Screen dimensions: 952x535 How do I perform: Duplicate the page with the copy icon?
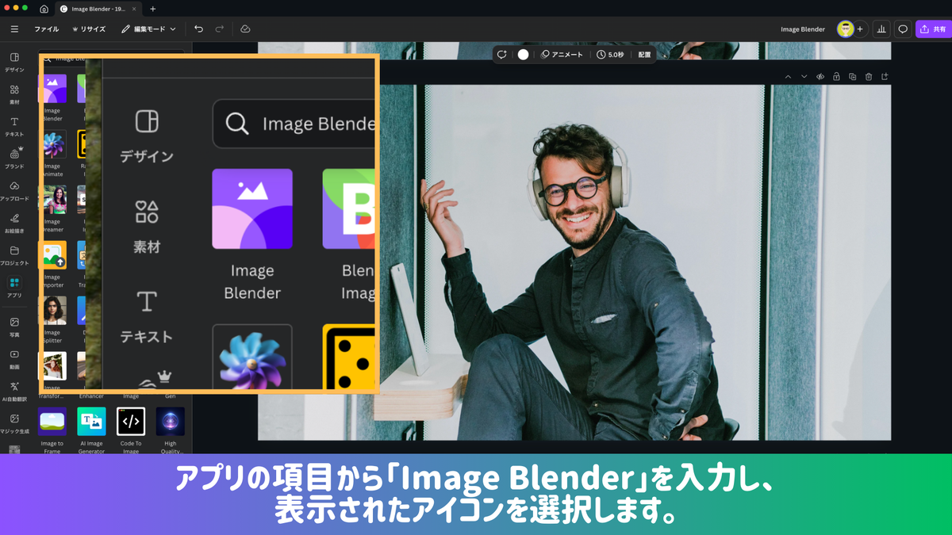(852, 77)
